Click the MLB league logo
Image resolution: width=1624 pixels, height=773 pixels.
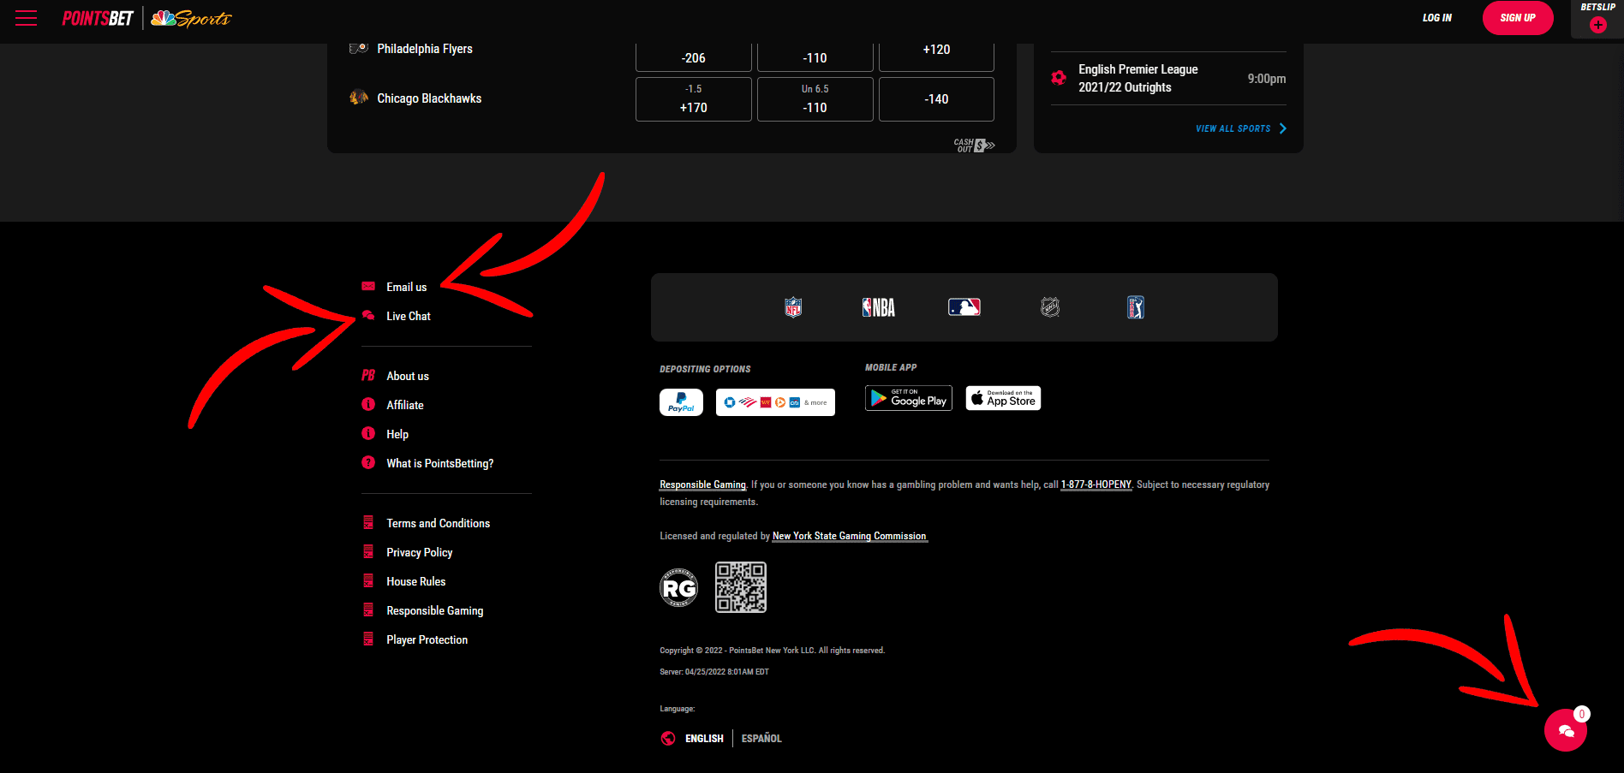click(964, 307)
